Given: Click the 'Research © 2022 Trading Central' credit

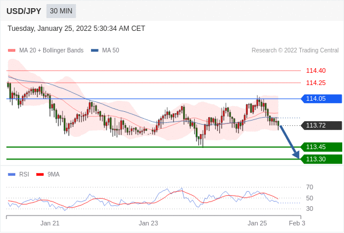Looking at the screenshot, I should 295,51.
